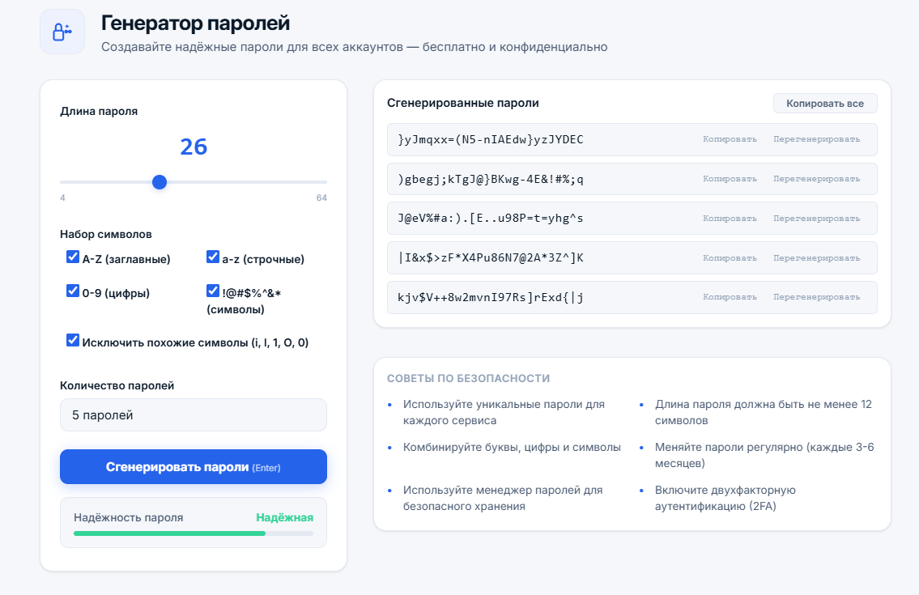Screen dimensions: 919x595
Task: Regenerate the password starting with J@eV%#a
Action: (x=816, y=219)
